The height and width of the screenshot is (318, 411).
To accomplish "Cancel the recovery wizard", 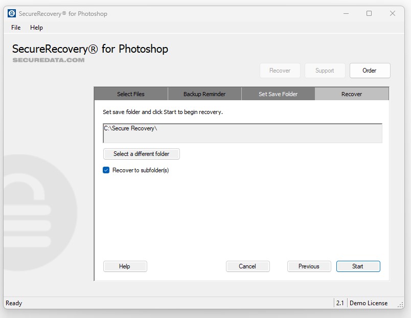I will (247, 266).
